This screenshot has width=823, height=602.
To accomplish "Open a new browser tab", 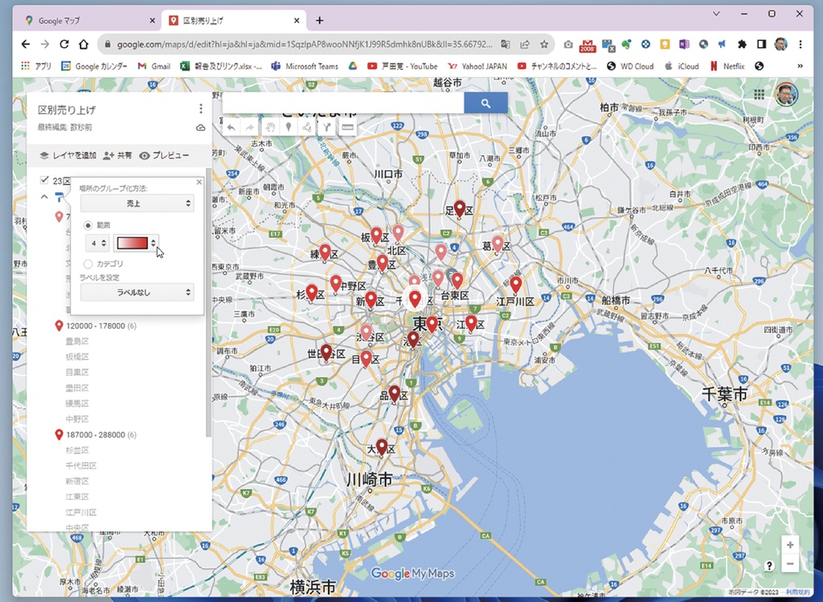I will [319, 20].
